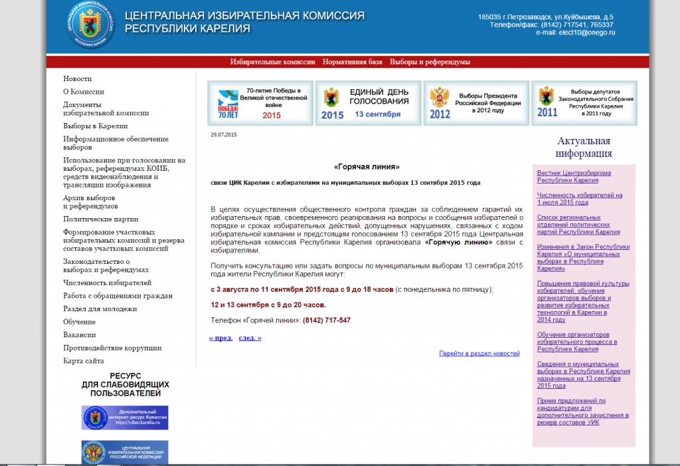
Task: Click Перейти в раздел новостей link
Action: (479, 354)
